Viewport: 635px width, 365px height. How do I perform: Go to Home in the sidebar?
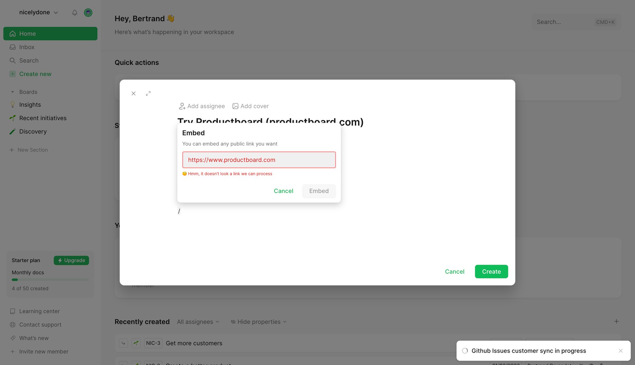(27, 33)
